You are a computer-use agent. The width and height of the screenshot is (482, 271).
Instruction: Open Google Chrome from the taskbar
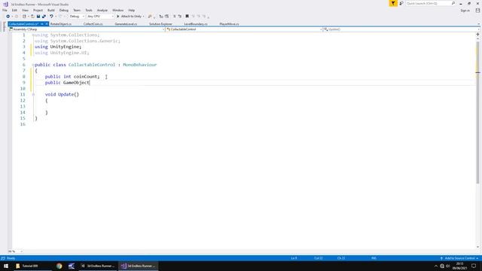[59, 266]
